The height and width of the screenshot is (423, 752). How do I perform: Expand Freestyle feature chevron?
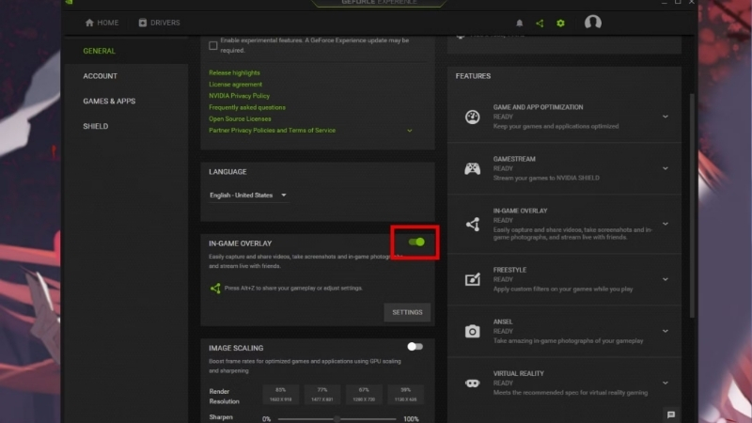(666, 279)
